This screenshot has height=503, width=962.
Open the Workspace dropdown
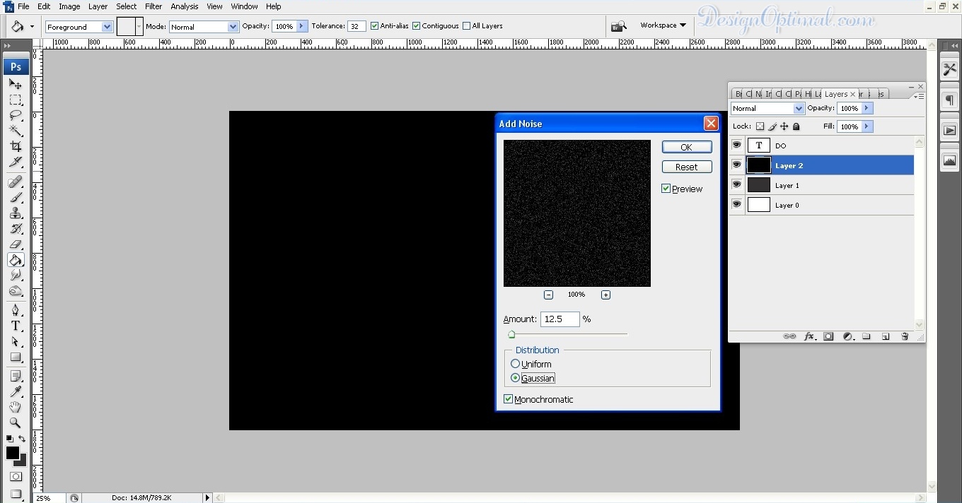(663, 25)
